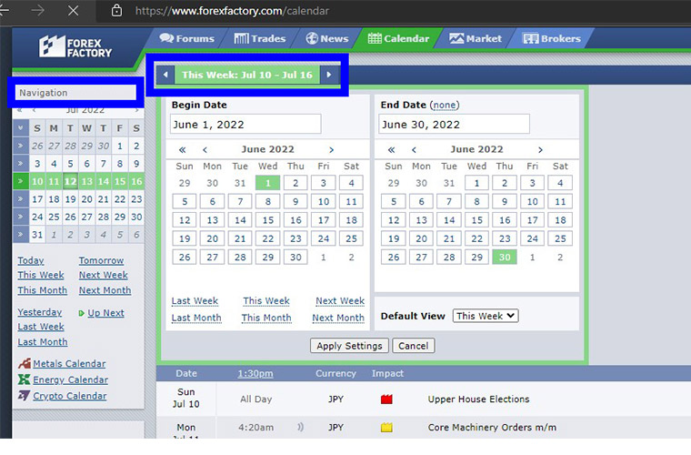691x455 pixels.
Task: Click the Forex Factory logo
Action: coord(75,47)
